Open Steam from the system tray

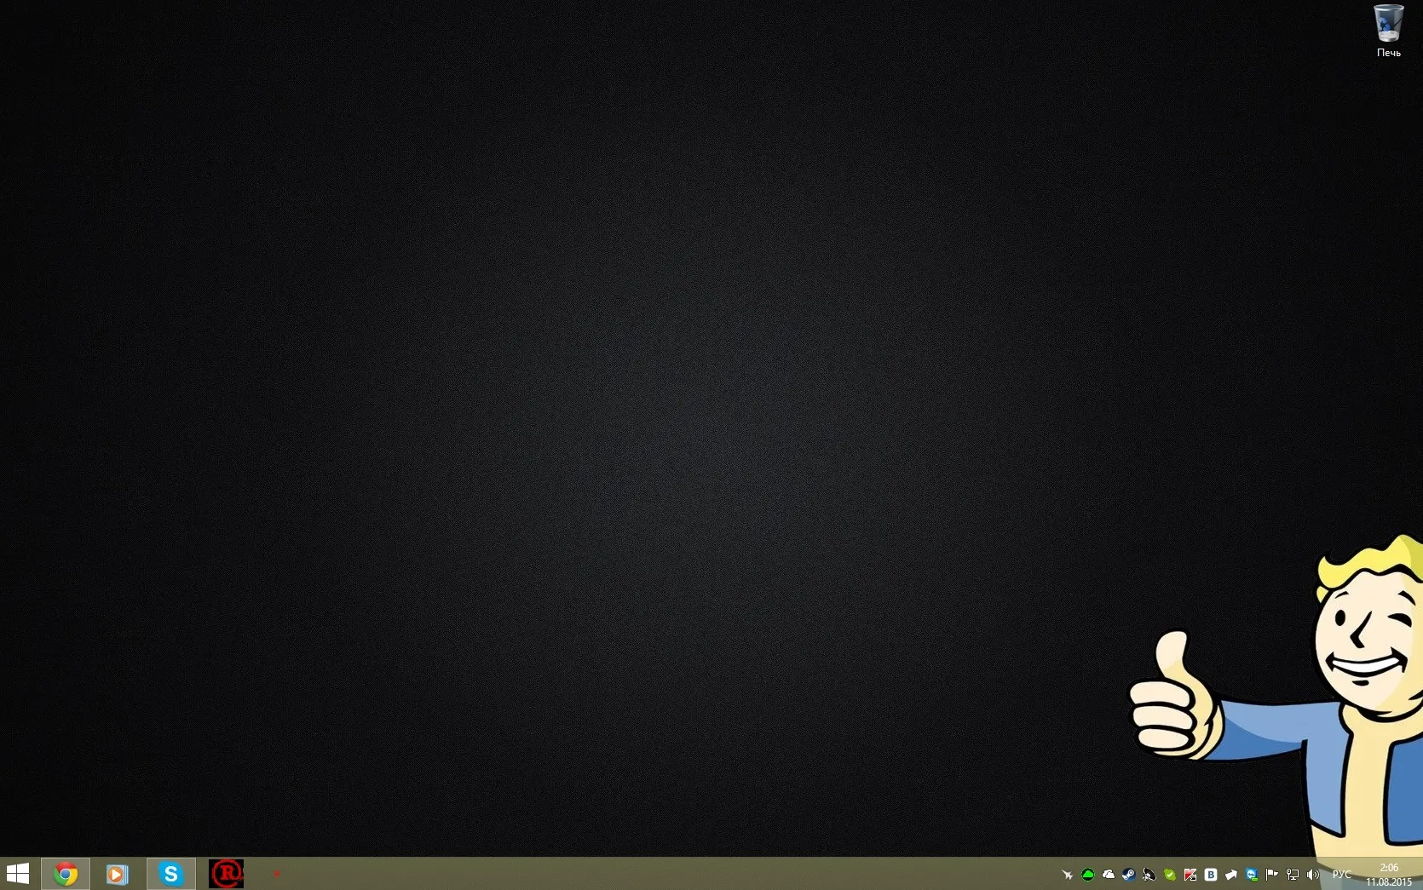coord(1128,875)
